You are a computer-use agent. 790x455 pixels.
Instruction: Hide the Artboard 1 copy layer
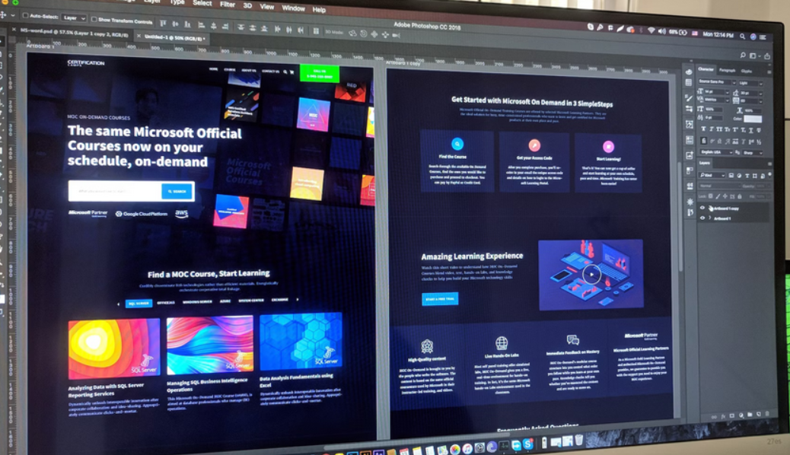pyautogui.click(x=702, y=208)
